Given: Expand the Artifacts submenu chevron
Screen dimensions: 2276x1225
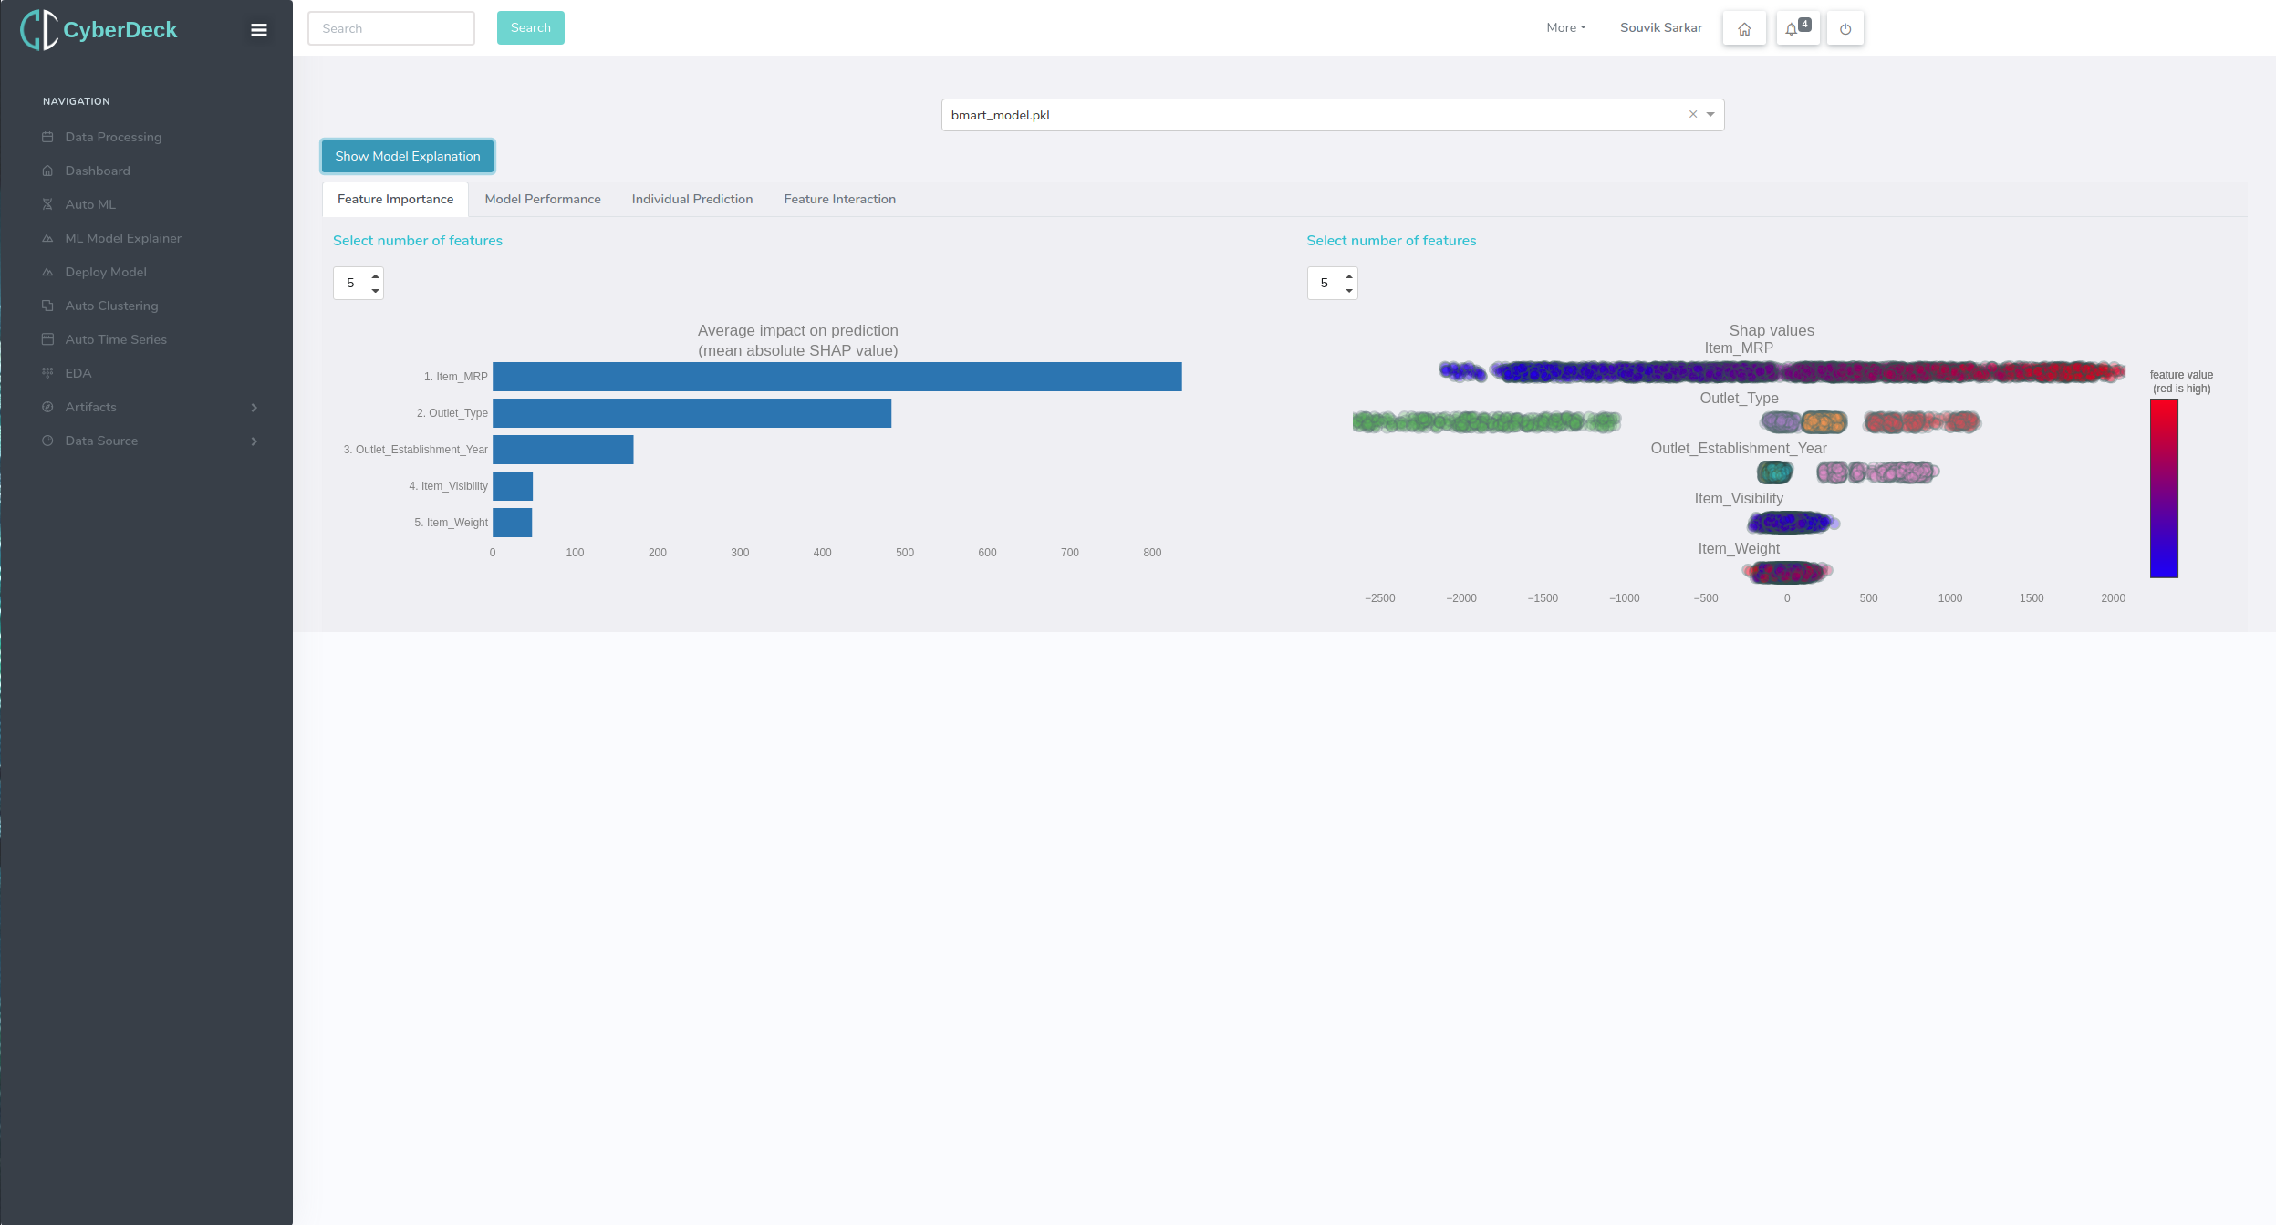Looking at the screenshot, I should (255, 408).
